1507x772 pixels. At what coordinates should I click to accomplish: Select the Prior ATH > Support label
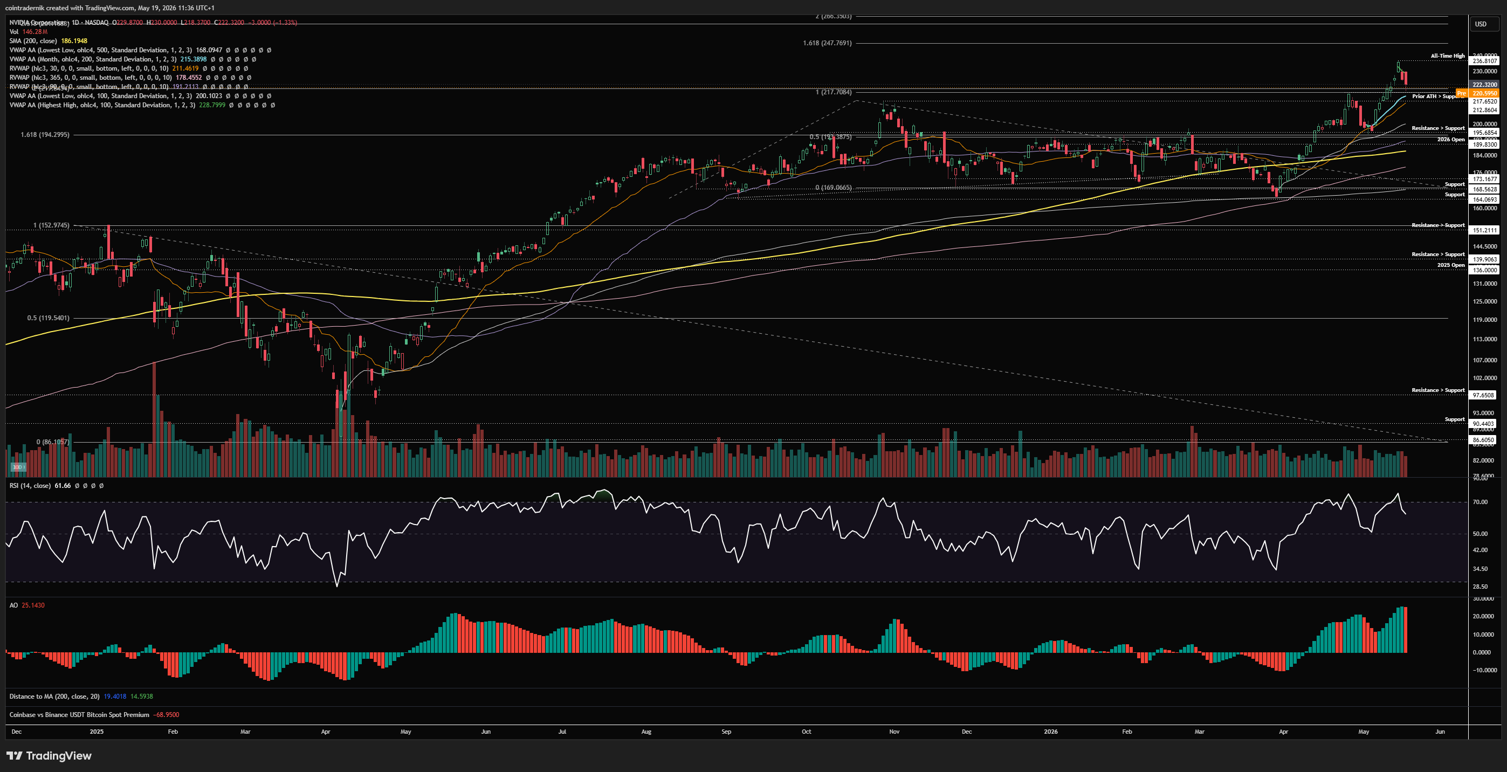coord(1439,96)
